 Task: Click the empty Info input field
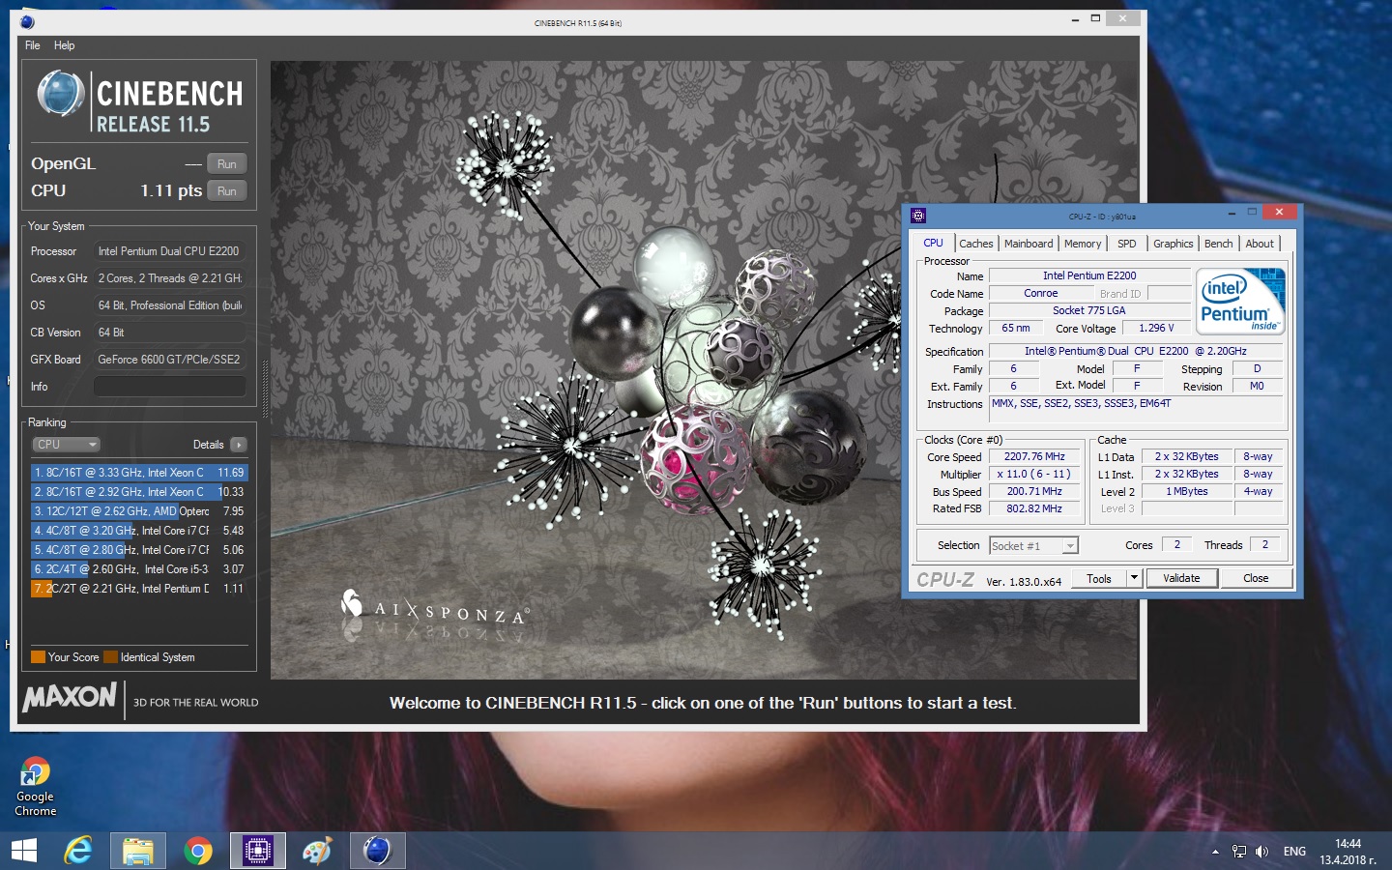[170, 387]
